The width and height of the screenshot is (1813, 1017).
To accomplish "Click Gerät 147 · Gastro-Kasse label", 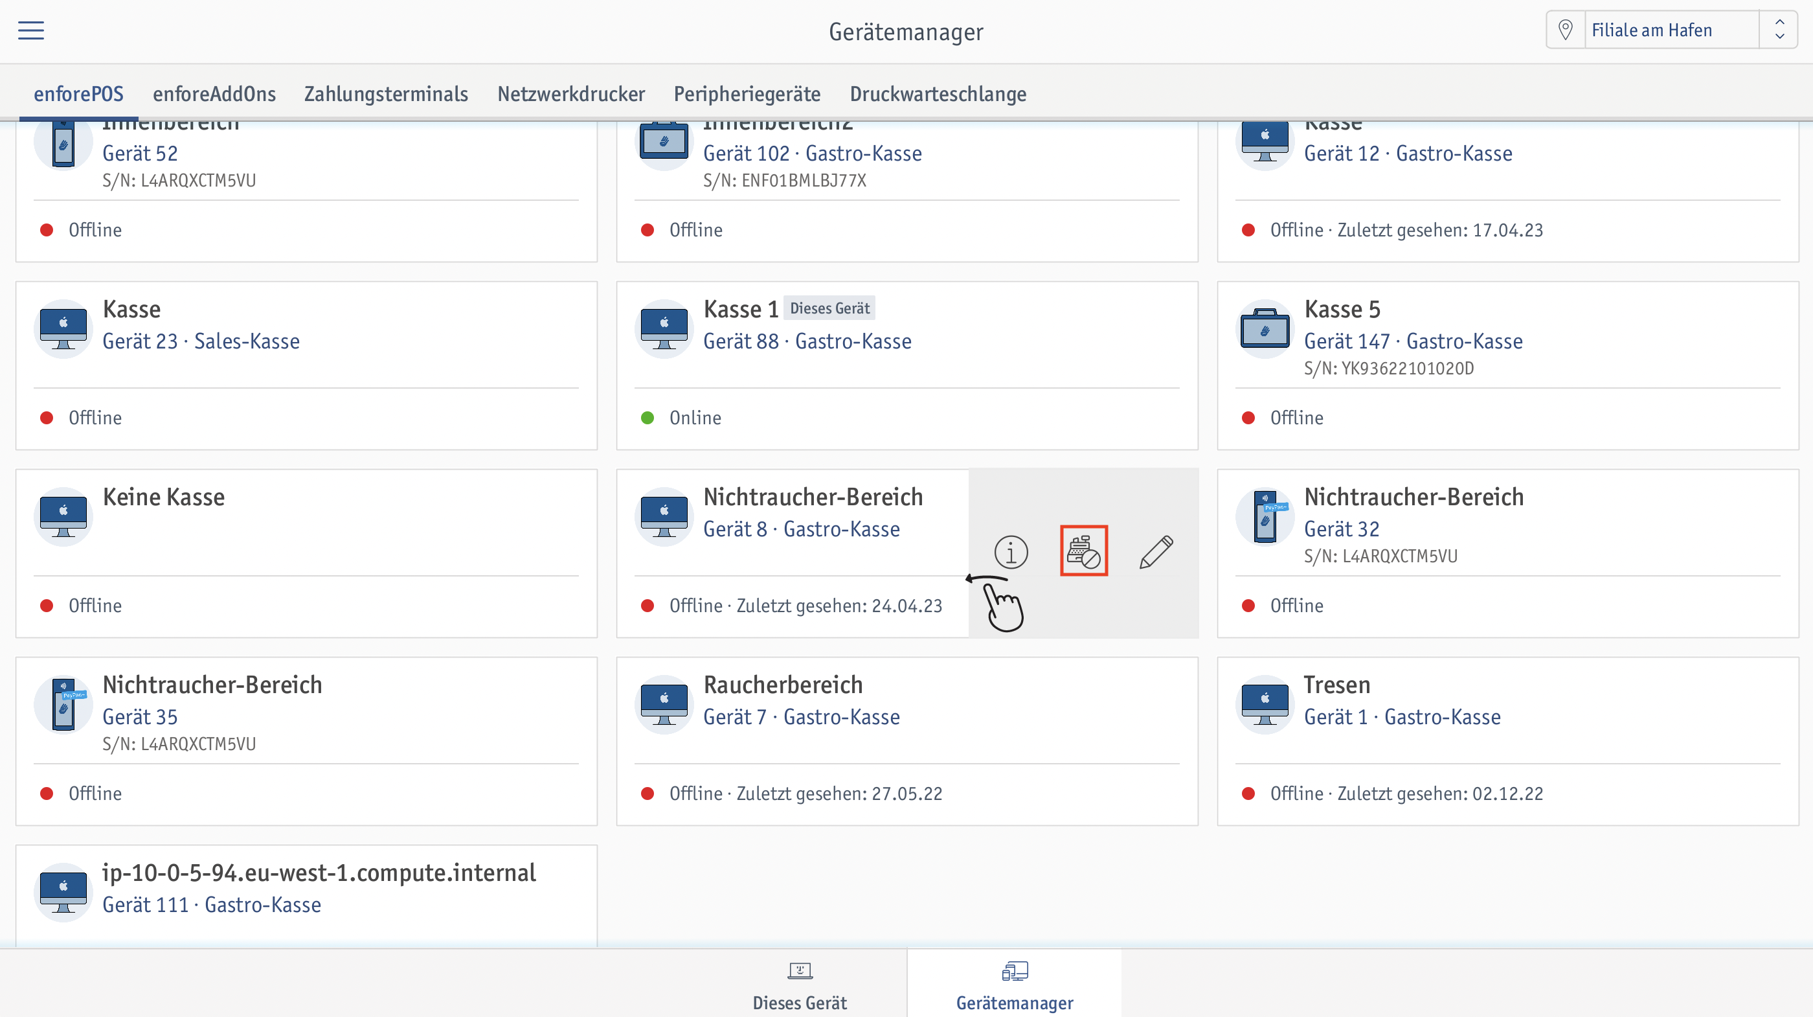I will point(1413,341).
